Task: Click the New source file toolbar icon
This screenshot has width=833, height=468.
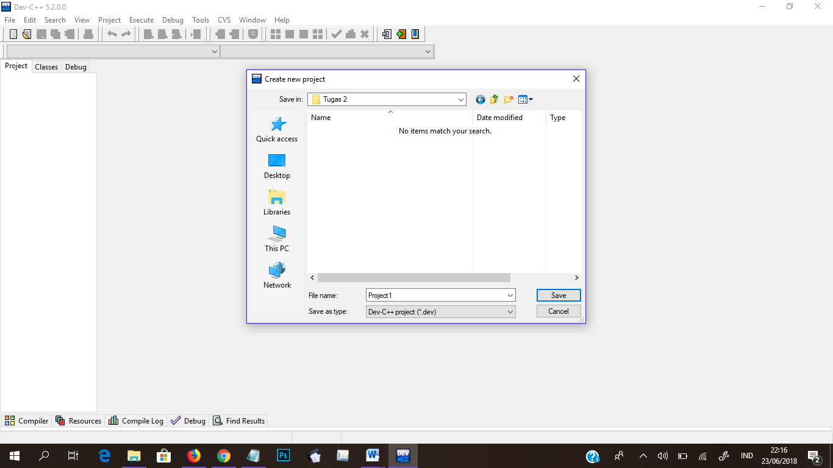Action: tap(13, 34)
